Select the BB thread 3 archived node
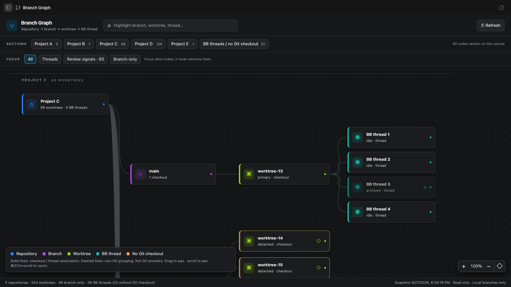Screen dimensions: 511x287 (391, 187)
